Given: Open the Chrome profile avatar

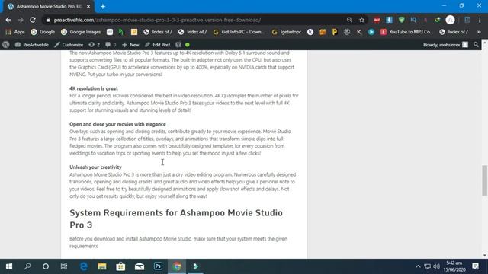Looking at the screenshot, I should coord(450,20).
